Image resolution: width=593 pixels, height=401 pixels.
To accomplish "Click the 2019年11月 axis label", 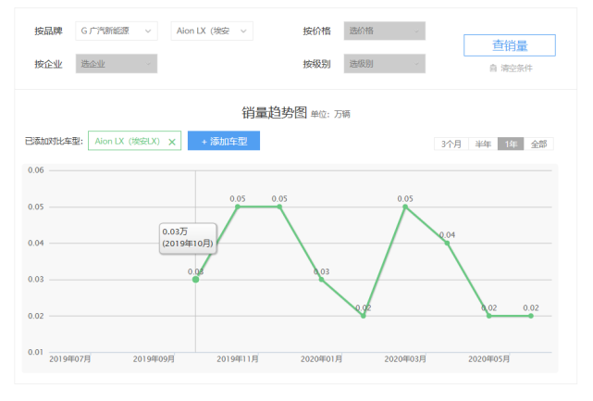I will tap(238, 359).
